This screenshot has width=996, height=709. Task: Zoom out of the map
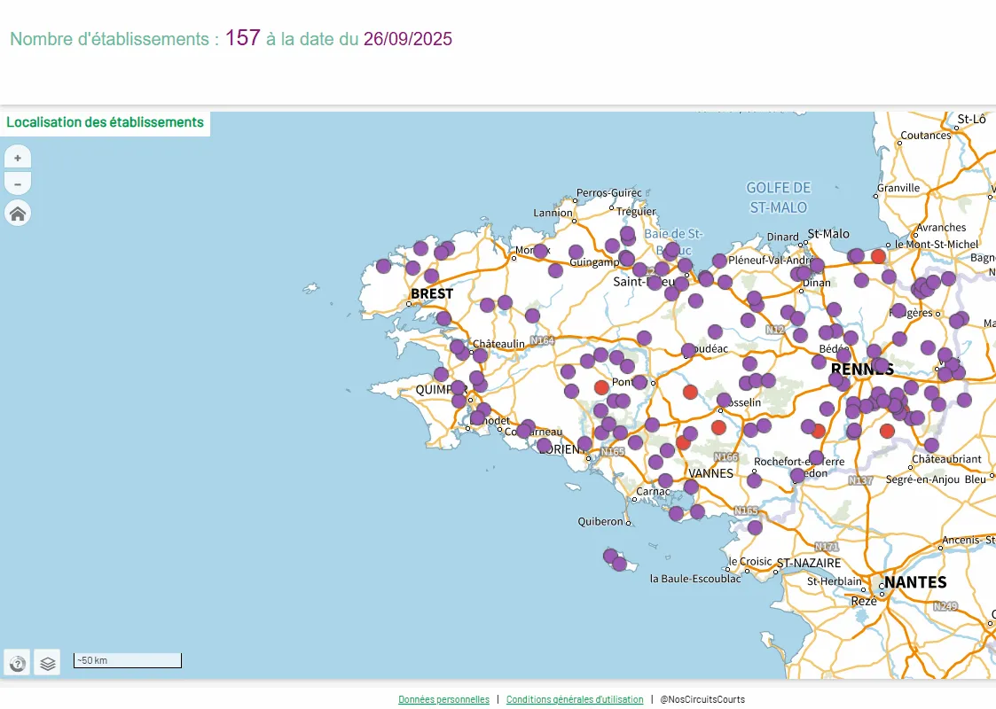(x=18, y=184)
